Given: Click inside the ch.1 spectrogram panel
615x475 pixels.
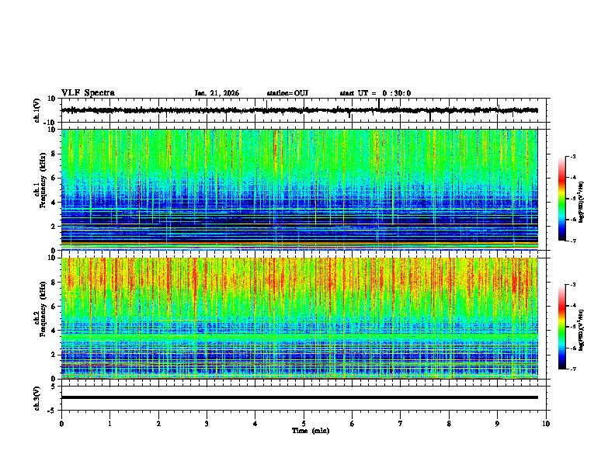Looking at the screenshot, I should click(x=300, y=189).
